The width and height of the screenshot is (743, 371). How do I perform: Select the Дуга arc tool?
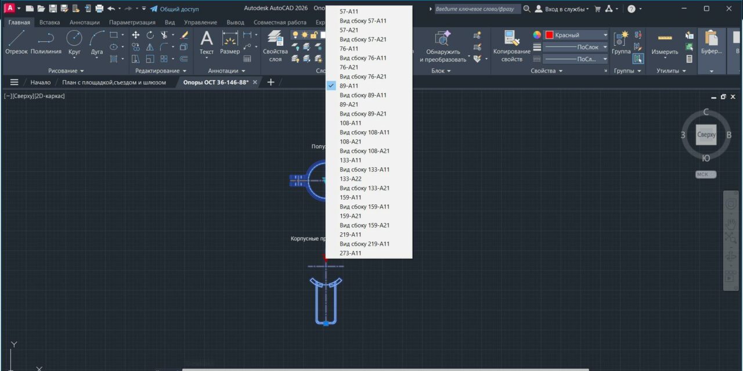[97, 43]
